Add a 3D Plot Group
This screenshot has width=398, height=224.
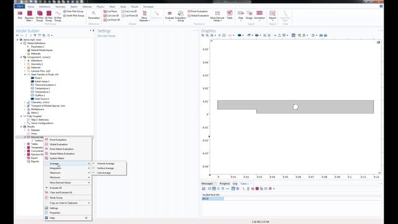click(x=40, y=16)
